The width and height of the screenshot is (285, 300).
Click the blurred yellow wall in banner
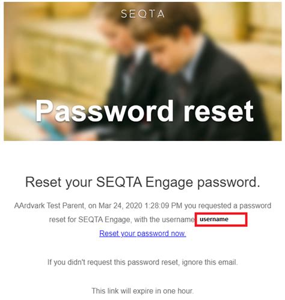pos(50,50)
